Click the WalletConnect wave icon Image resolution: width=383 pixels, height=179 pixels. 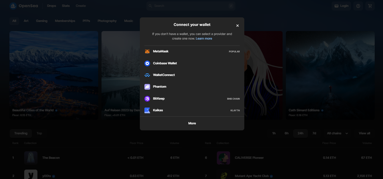pos(147,75)
